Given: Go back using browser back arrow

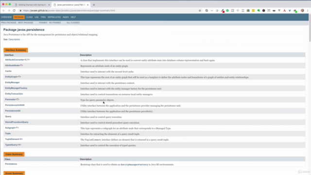Looking at the screenshot, I should (4, 11).
